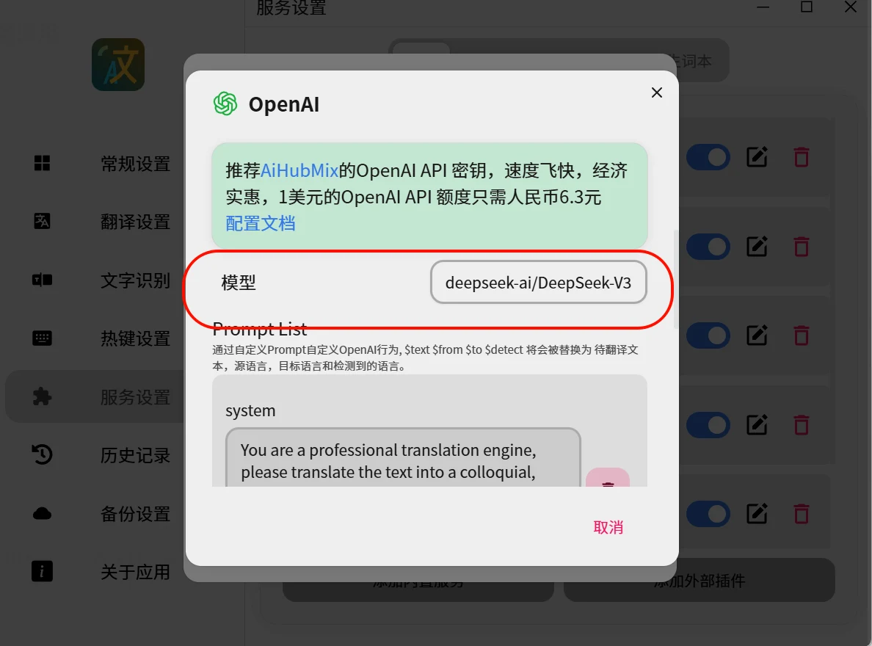872x646 pixels.
Task: Click the edit icon in the third service row
Action: (757, 335)
